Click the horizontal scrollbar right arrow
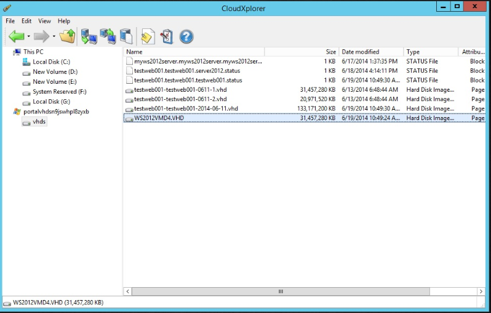 (x=481, y=291)
